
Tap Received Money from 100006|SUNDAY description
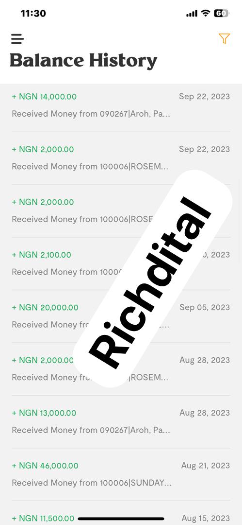92,483
